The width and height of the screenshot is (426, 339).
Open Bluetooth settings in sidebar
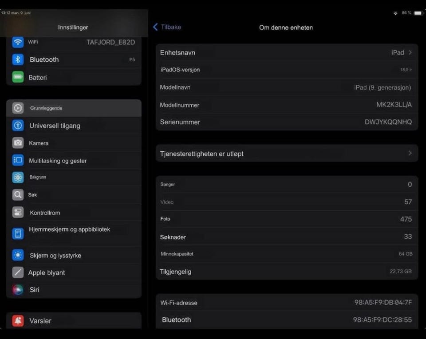[x=74, y=59]
